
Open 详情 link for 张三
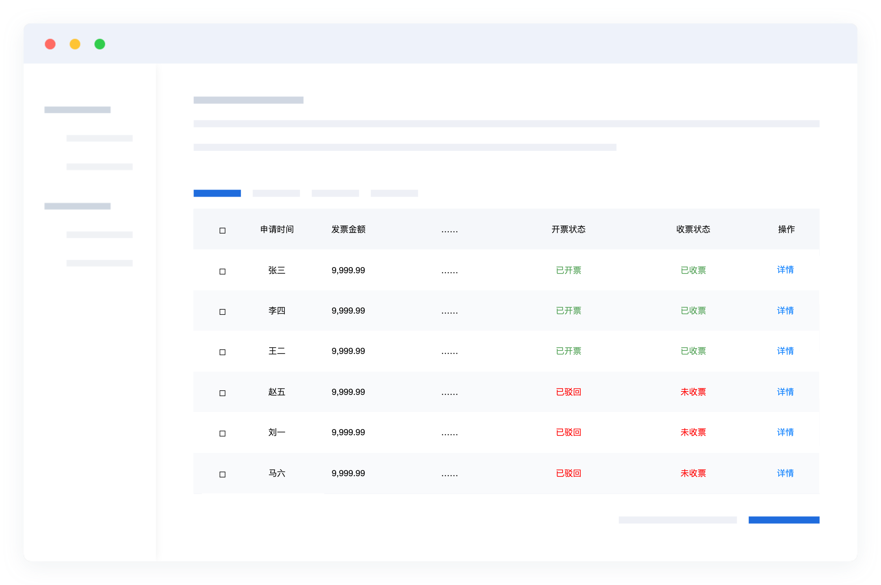click(x=785, y=270)
